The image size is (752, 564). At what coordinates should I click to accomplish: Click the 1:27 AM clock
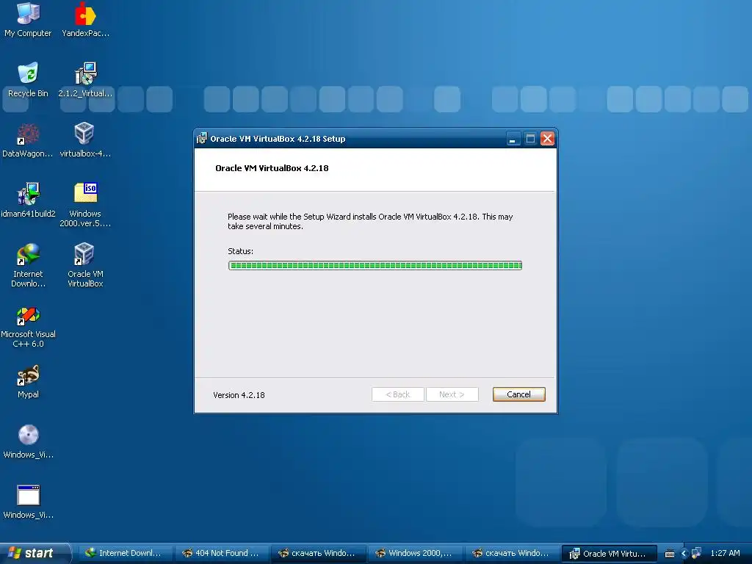[725, 553]
